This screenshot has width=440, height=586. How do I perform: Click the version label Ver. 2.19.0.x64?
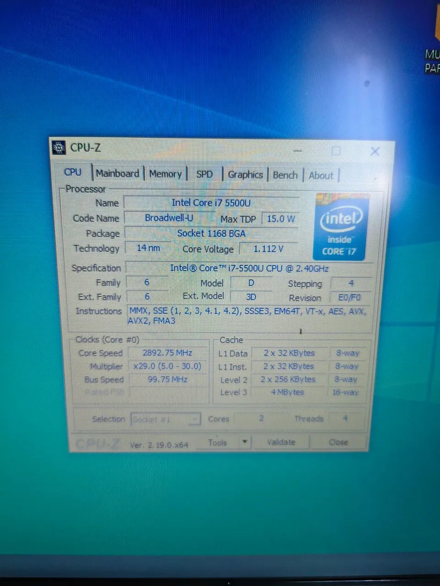159,445
